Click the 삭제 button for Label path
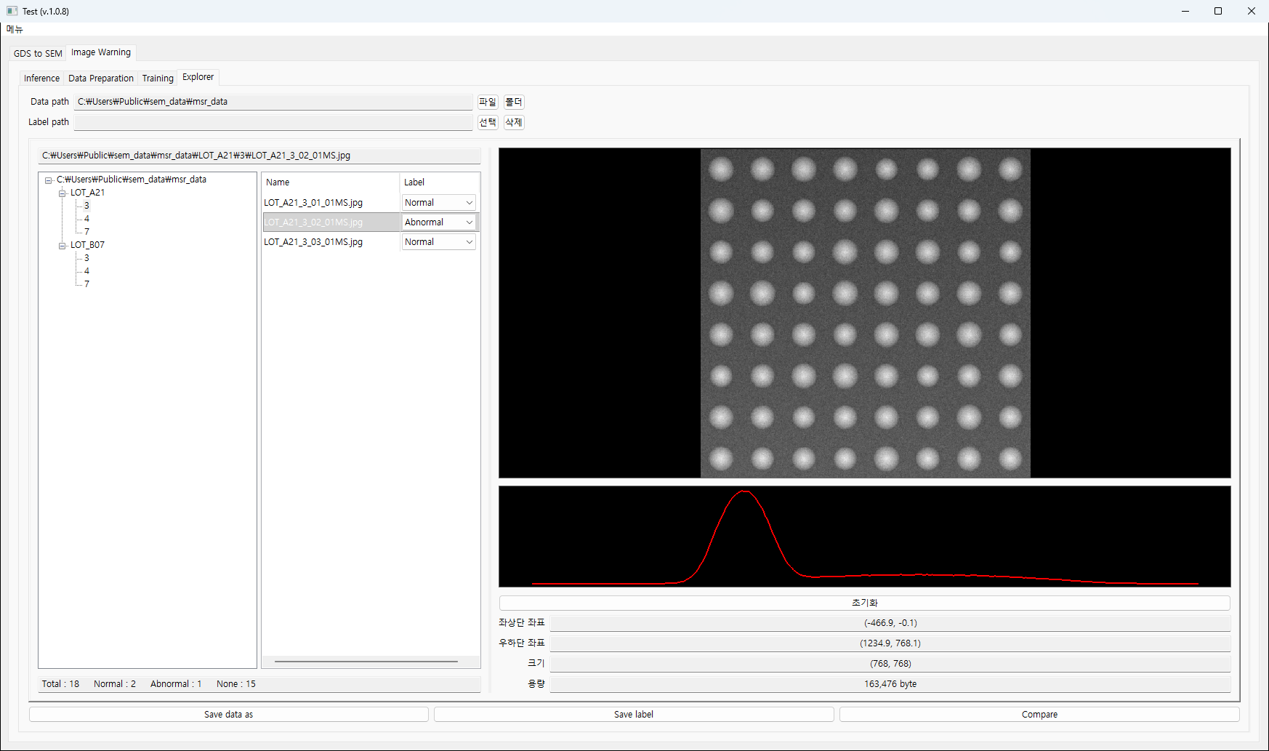This screenshot has width=1269, height=751. tap(514, 122)
